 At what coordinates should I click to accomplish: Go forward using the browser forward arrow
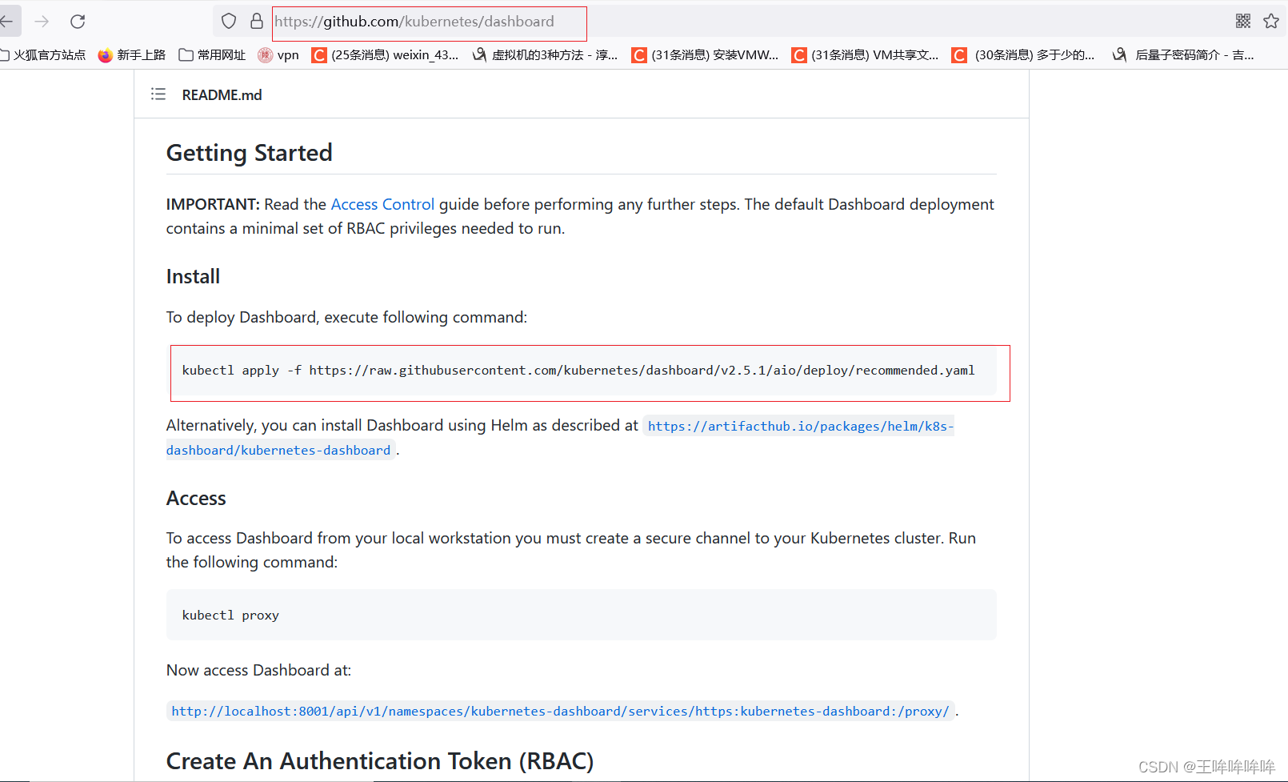(x=42, y=22)
